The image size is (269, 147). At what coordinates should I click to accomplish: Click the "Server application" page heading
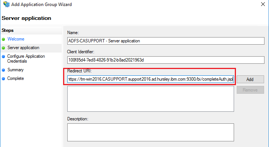pos(26,18)
